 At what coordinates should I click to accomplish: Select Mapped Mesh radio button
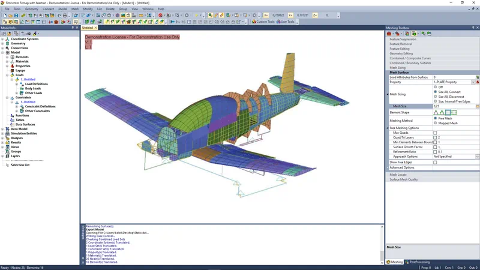436,123
